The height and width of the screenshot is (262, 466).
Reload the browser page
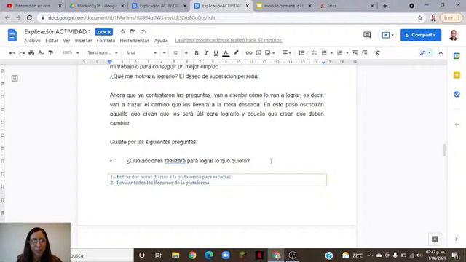(29, 17)
